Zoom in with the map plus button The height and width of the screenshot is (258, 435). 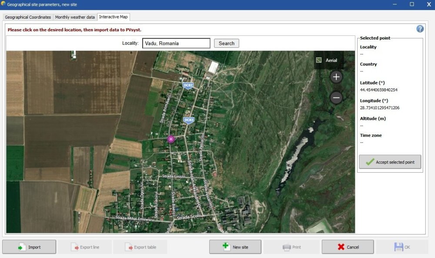336,77
